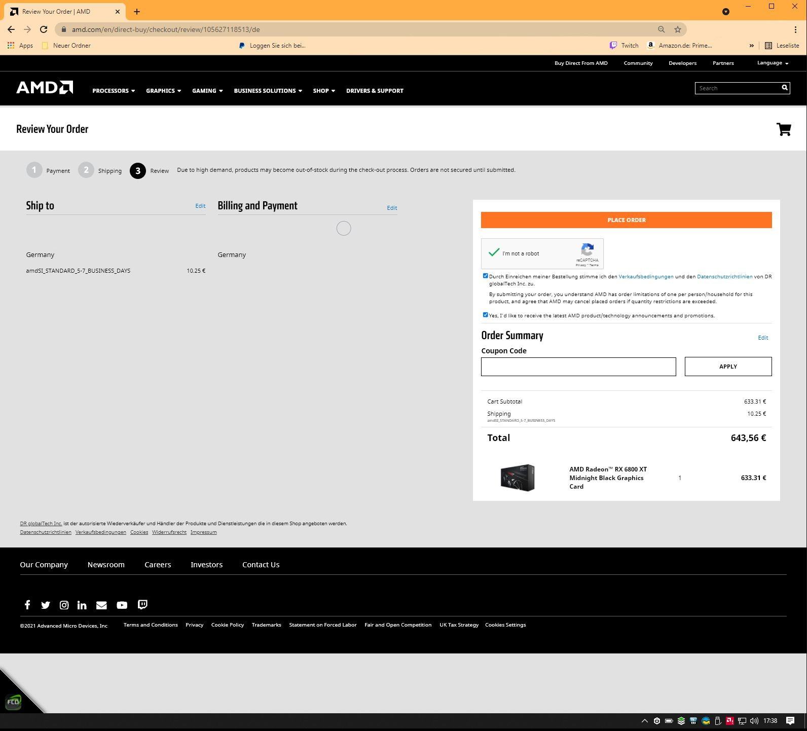The width and height of the screenshot is (807, 731).
Task: Close the Review Your Order tab
Action: click(117, 12)
